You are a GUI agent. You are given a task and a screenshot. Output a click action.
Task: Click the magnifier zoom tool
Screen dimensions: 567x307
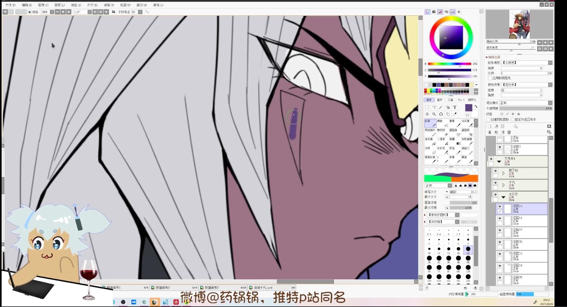[434, 114]
